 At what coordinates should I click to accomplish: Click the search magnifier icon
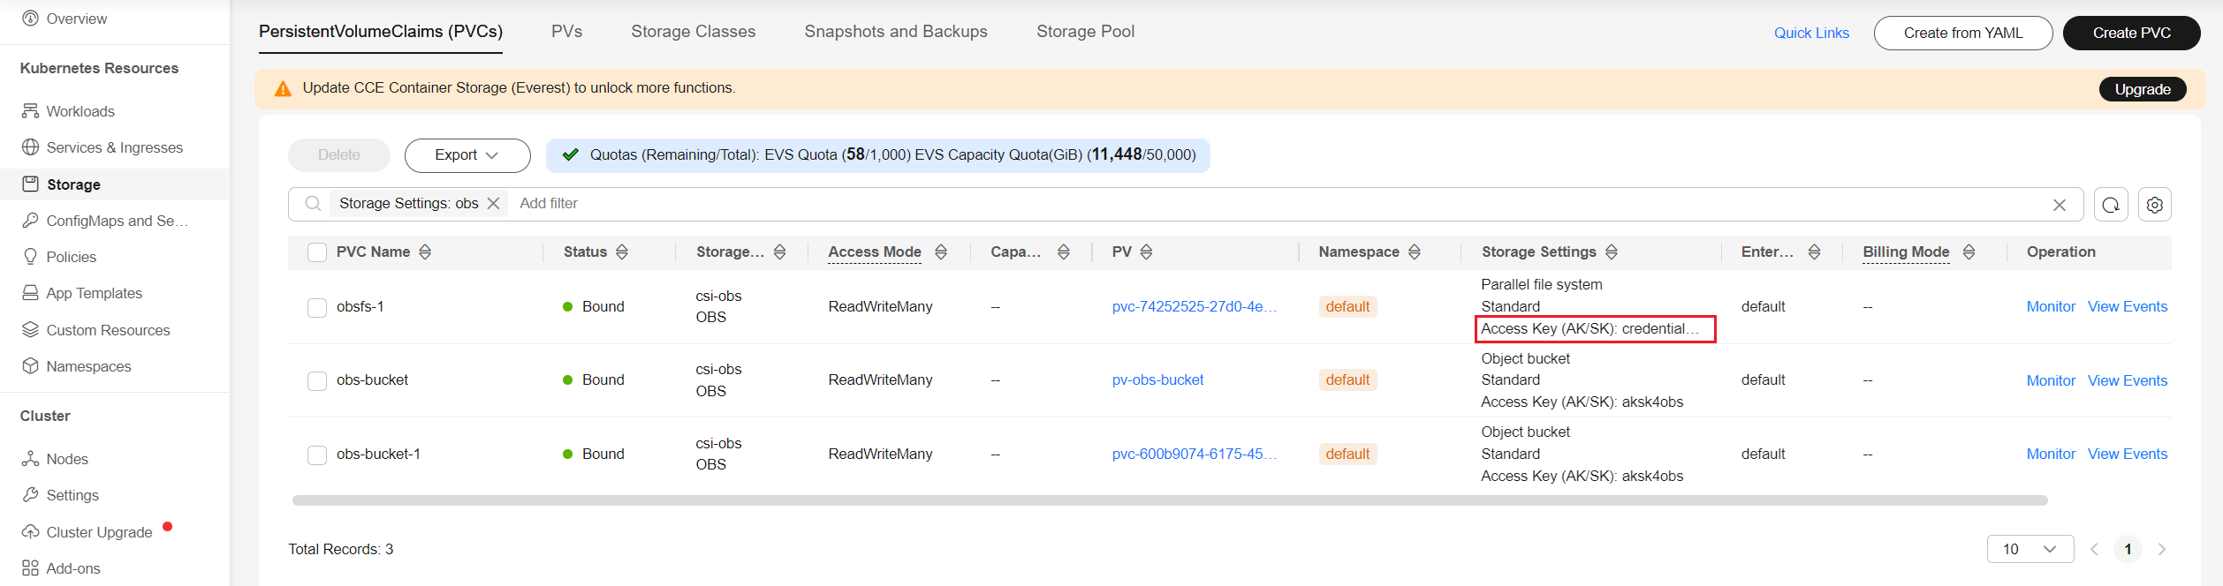tap(313, 204)
